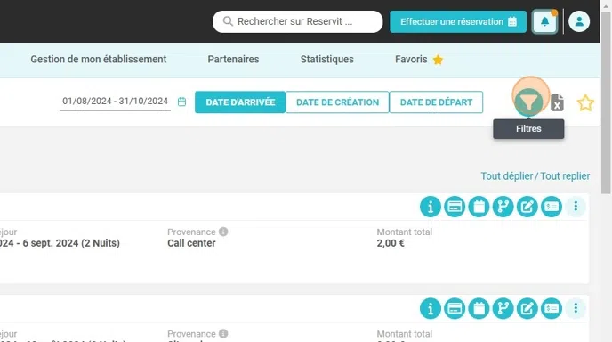
Task: Open the Filtres funnel icon
Action: tap(528, 102)
